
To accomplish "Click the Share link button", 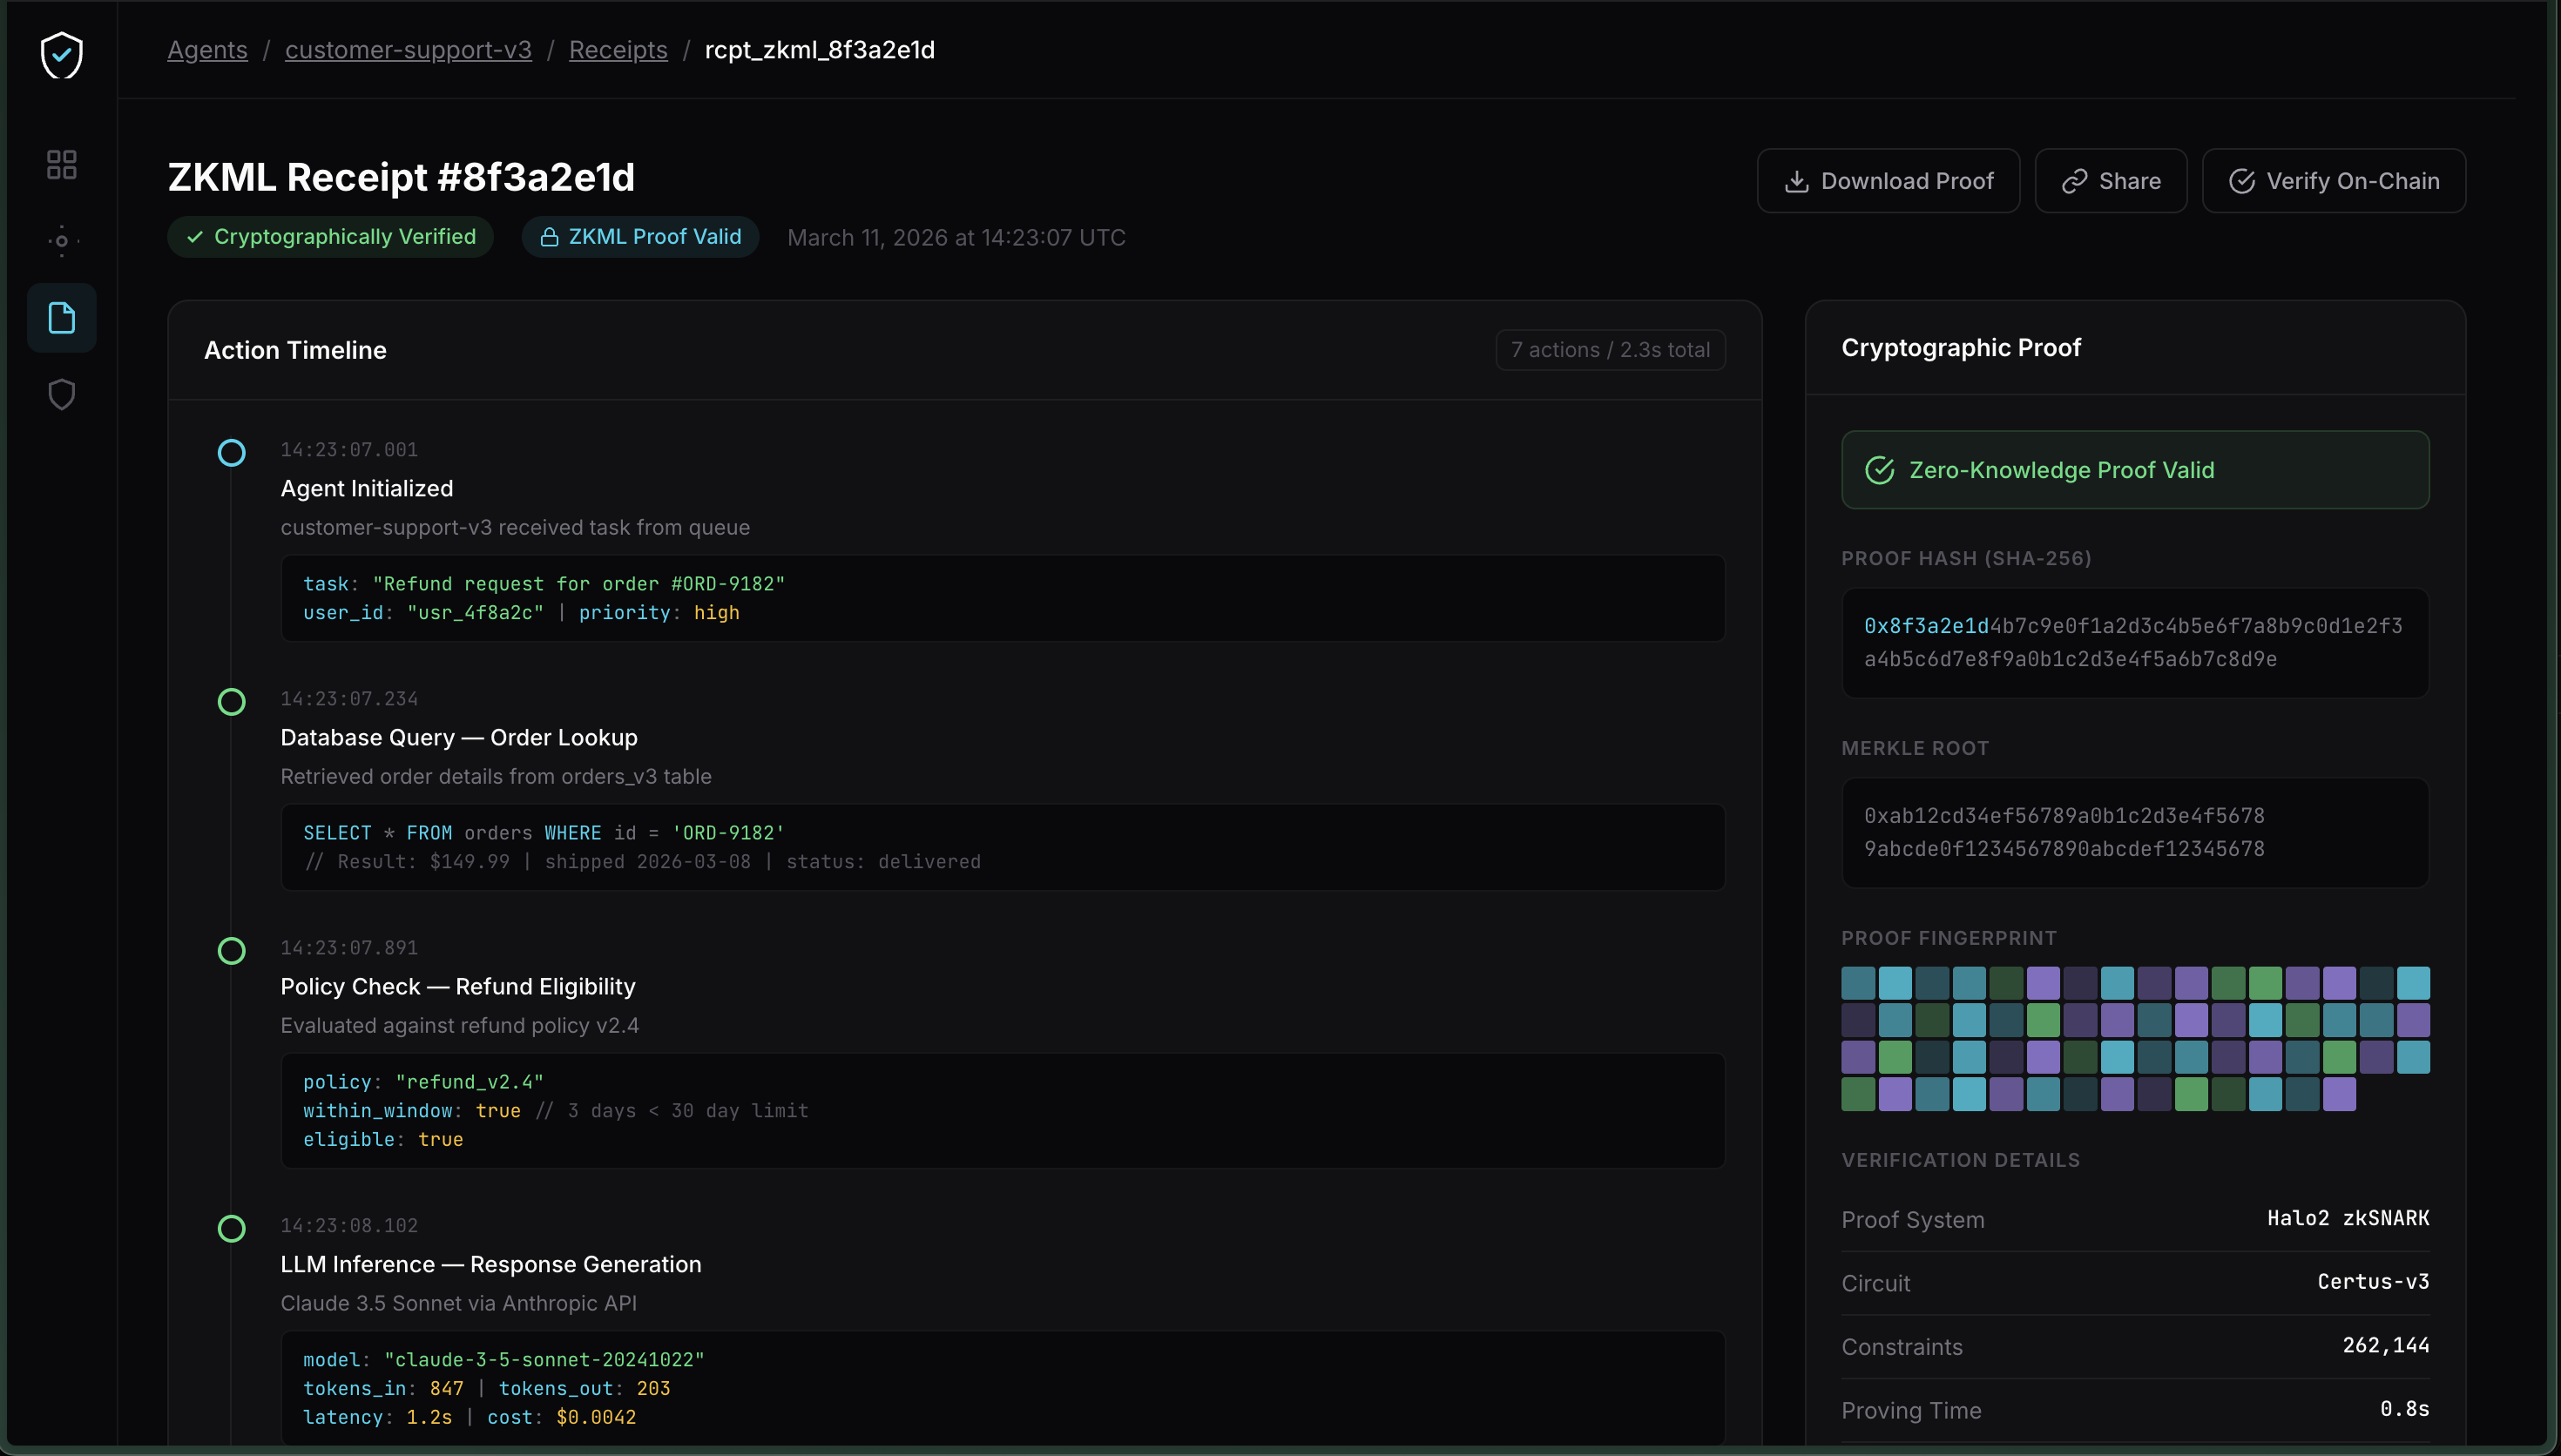I will click(x=2110, y=181).
